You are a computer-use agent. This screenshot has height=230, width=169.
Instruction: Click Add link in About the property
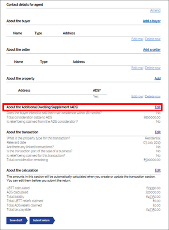[158, 79]
